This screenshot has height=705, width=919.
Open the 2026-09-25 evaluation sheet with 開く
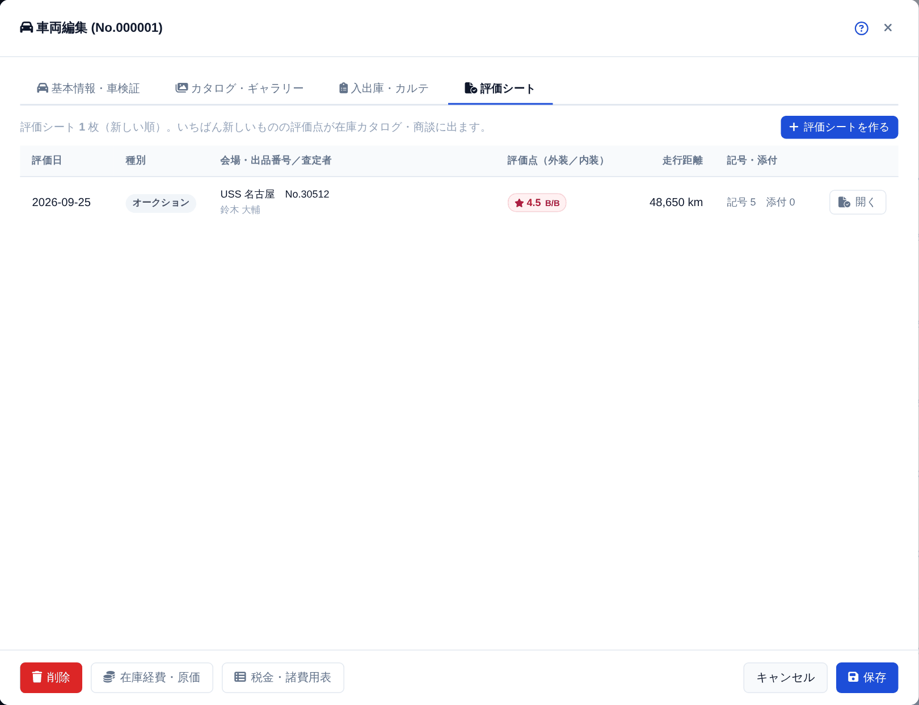857,202
